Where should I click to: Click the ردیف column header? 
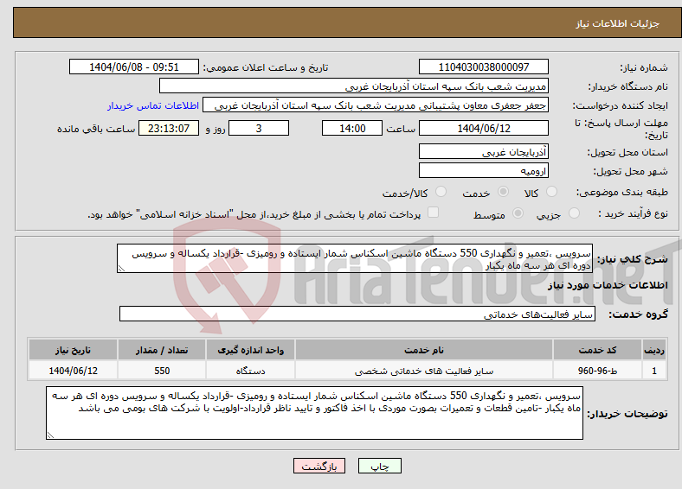pyautogui.click(x=654, y=350)
